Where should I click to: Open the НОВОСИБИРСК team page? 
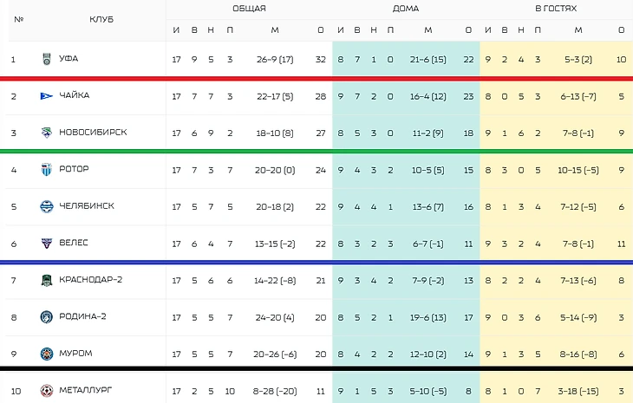point(93,133)
